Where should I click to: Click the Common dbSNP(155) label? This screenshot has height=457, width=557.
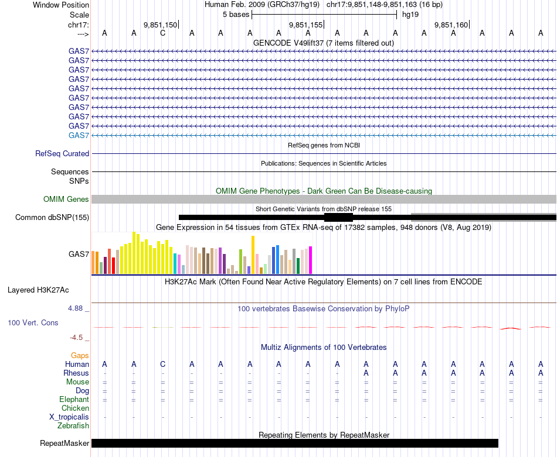point(52,217)
